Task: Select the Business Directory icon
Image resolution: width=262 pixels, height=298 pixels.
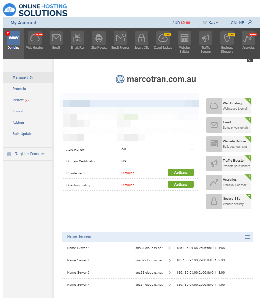Action: click(x=227, y=39)
